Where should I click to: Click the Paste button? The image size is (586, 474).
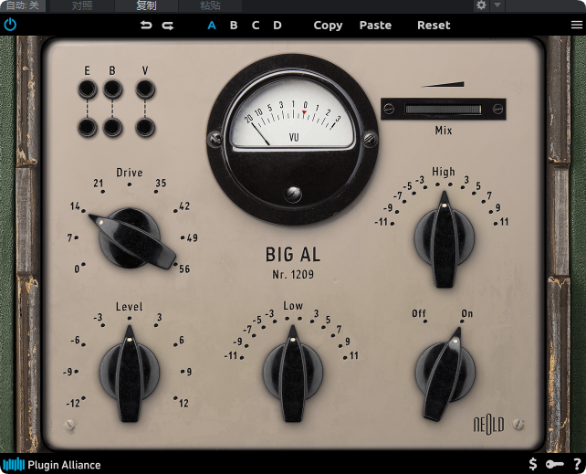375,25
